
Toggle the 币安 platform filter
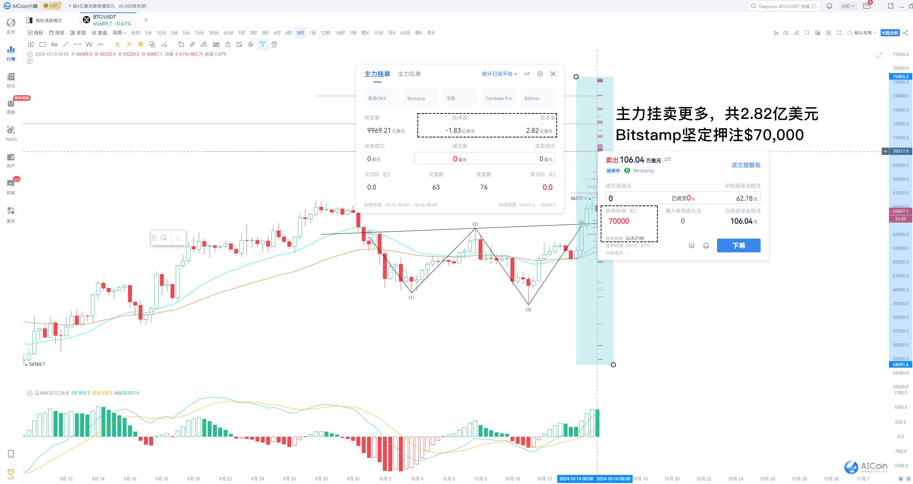[460, 98]
